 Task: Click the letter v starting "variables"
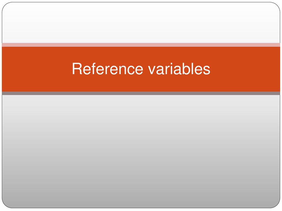tap(151, 70)
